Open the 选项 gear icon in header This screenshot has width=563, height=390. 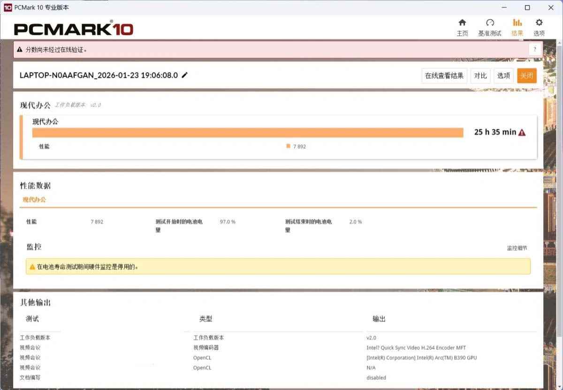coord(539,22)
